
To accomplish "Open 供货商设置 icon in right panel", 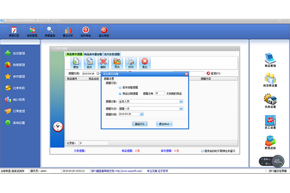I will 270,80.
